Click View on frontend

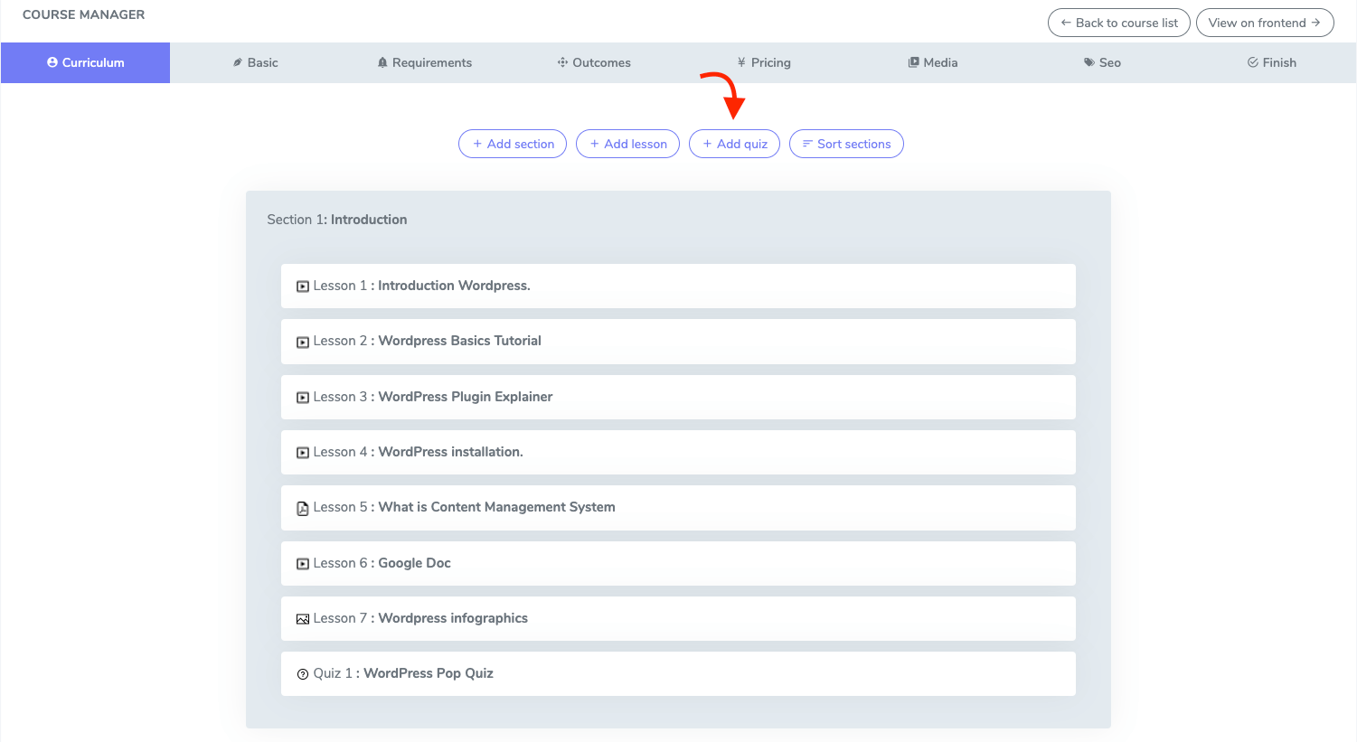click(1265, 23)
